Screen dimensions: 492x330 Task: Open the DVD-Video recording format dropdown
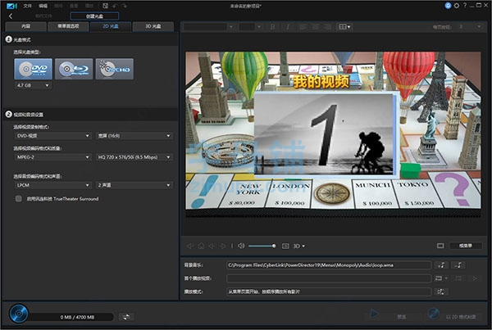[x=53, y=136]
